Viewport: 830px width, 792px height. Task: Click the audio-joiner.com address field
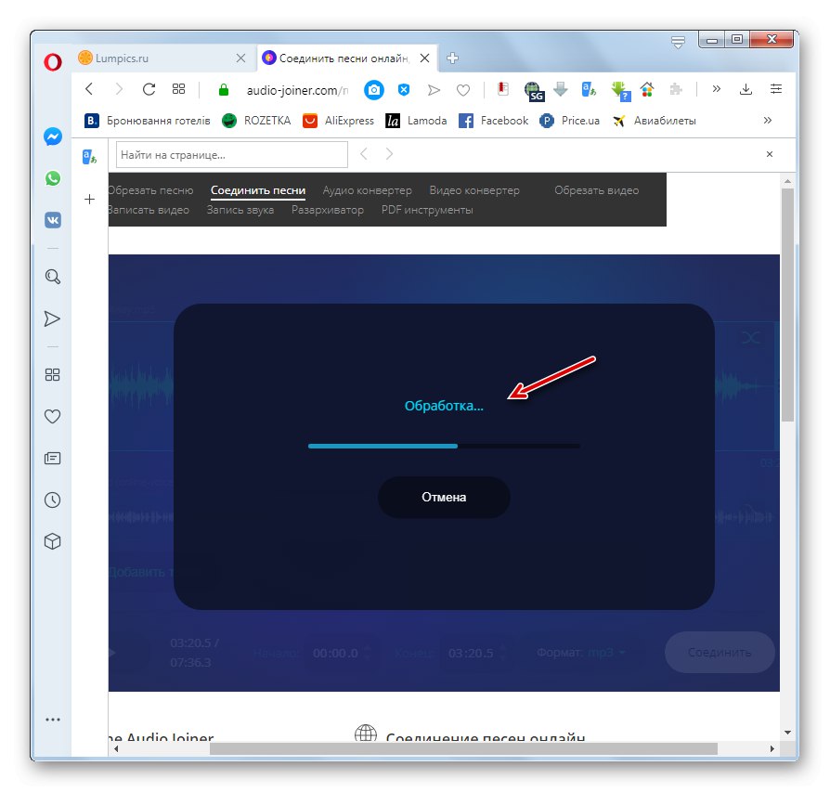pos(296,90)
